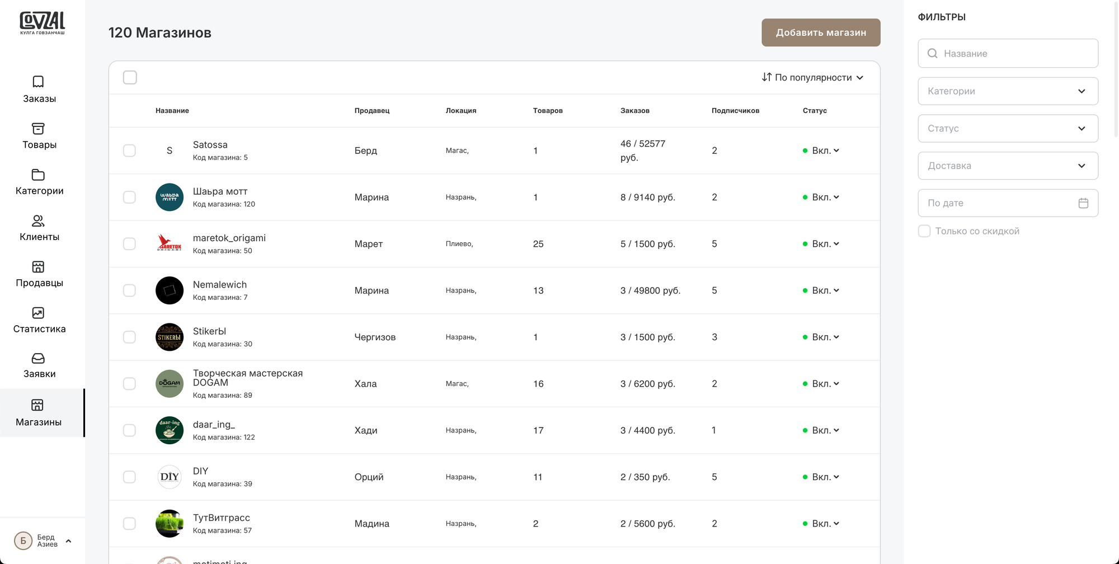
Task: Tick the checkbox for Satossa store
Action: click(x=129, y=151)
